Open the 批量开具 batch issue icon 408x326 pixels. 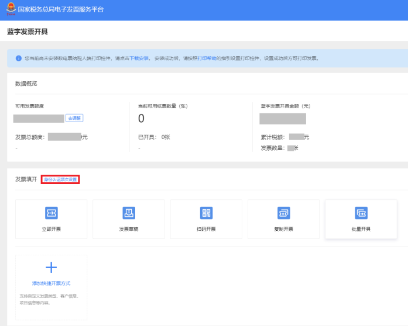pyautogui.click(x=361, y=213)
